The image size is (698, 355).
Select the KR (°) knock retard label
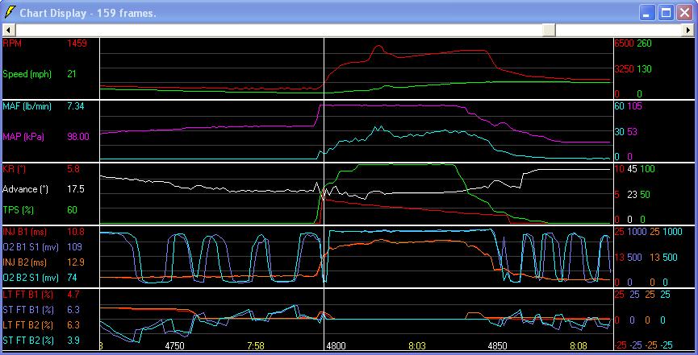pyautogui.click(x=15, y=170)
